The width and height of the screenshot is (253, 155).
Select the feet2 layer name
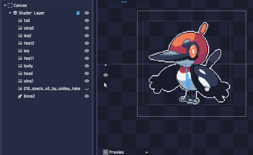pos(29,43)
